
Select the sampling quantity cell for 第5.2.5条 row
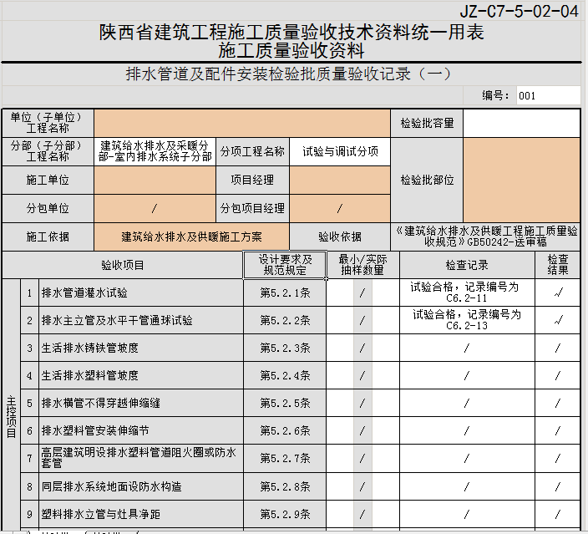pyautogui.click(x=362, y=403)
